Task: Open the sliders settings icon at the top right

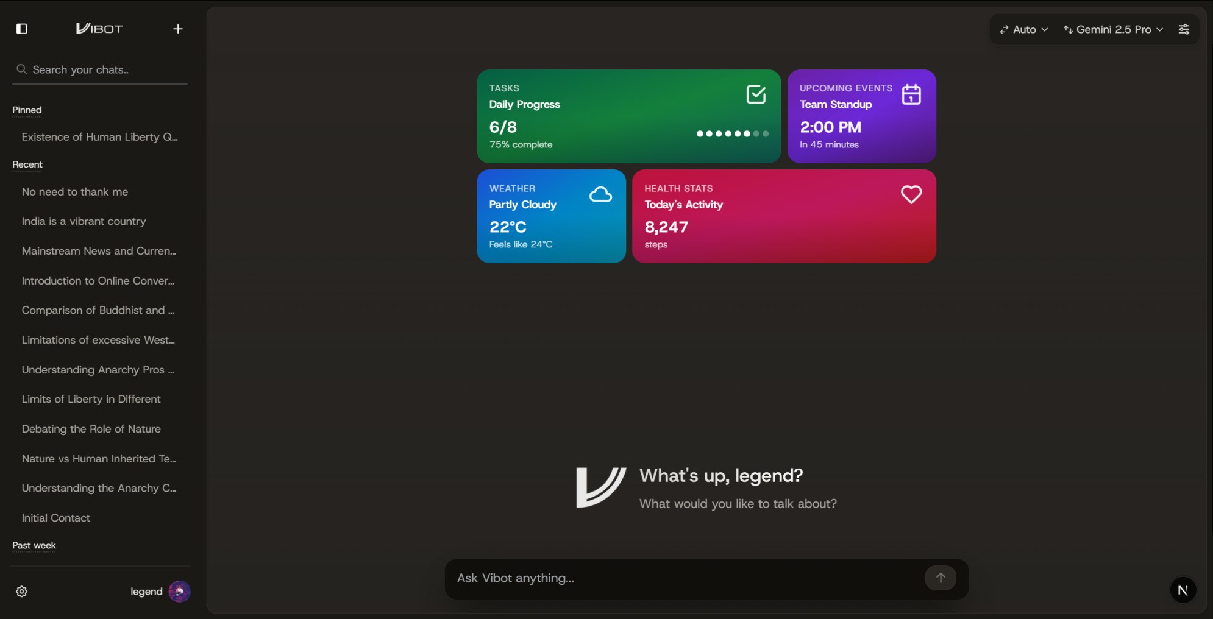Action: [x=1184, y=29]
